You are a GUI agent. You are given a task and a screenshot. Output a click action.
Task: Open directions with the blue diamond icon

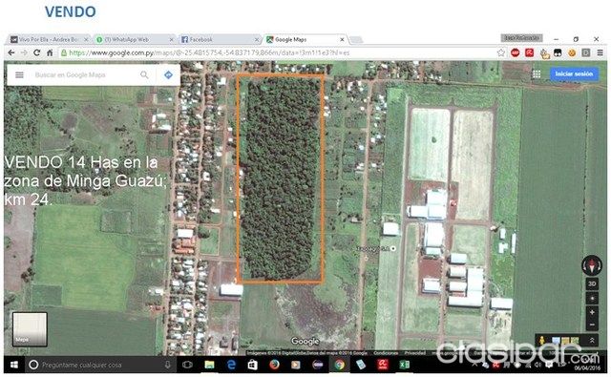click(x=168, y=74)
